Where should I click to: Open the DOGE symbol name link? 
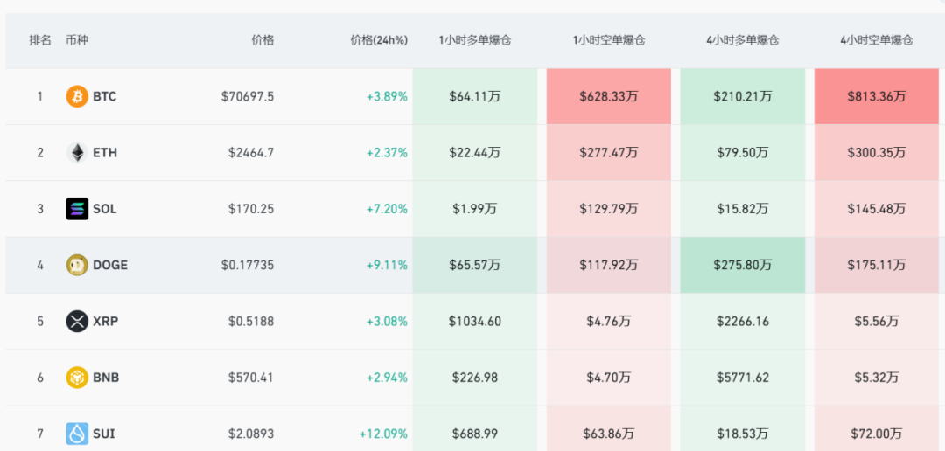[x=110, y=265]
